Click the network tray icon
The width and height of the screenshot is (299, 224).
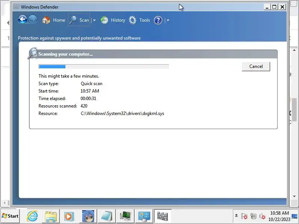[x=253, y=216]
